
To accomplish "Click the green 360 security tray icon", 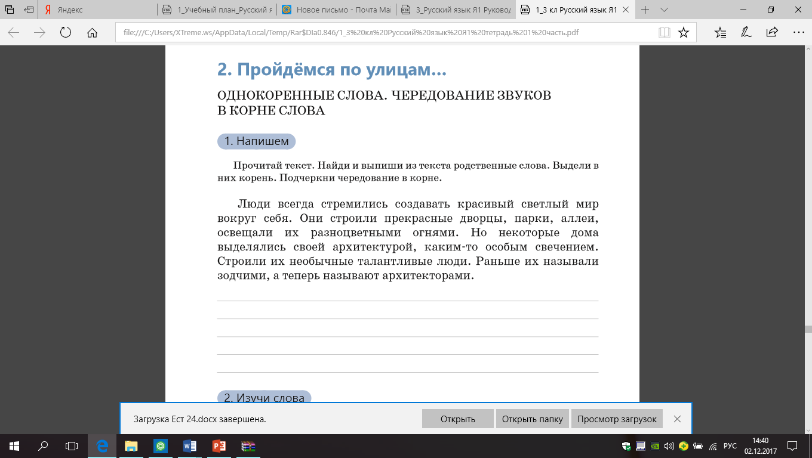I will coord(683,445).
